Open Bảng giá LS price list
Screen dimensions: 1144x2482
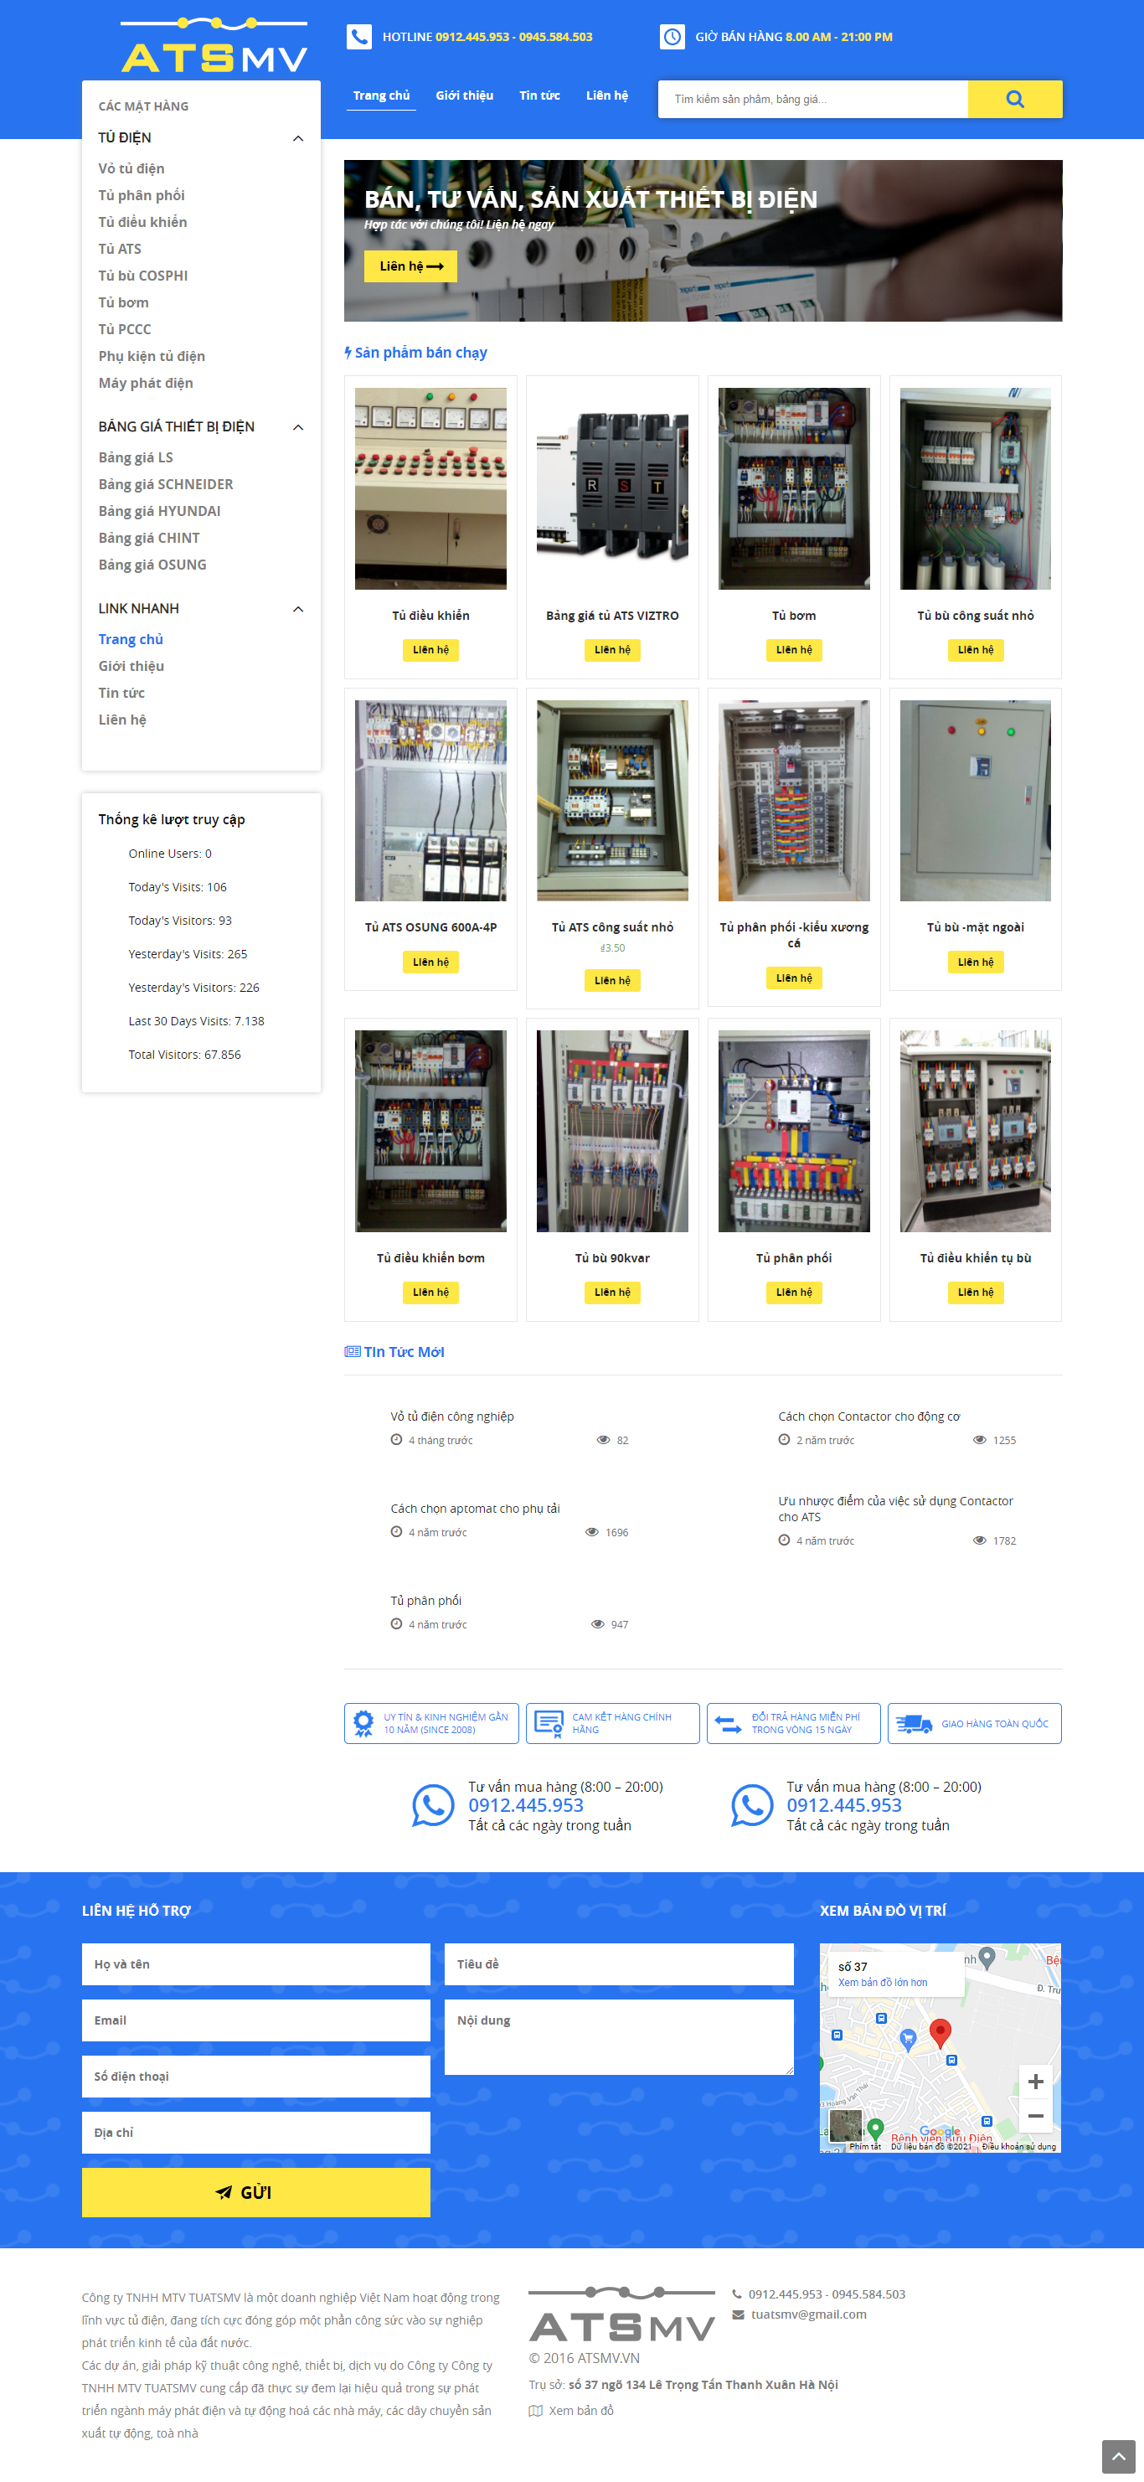[x=136, y=457]
